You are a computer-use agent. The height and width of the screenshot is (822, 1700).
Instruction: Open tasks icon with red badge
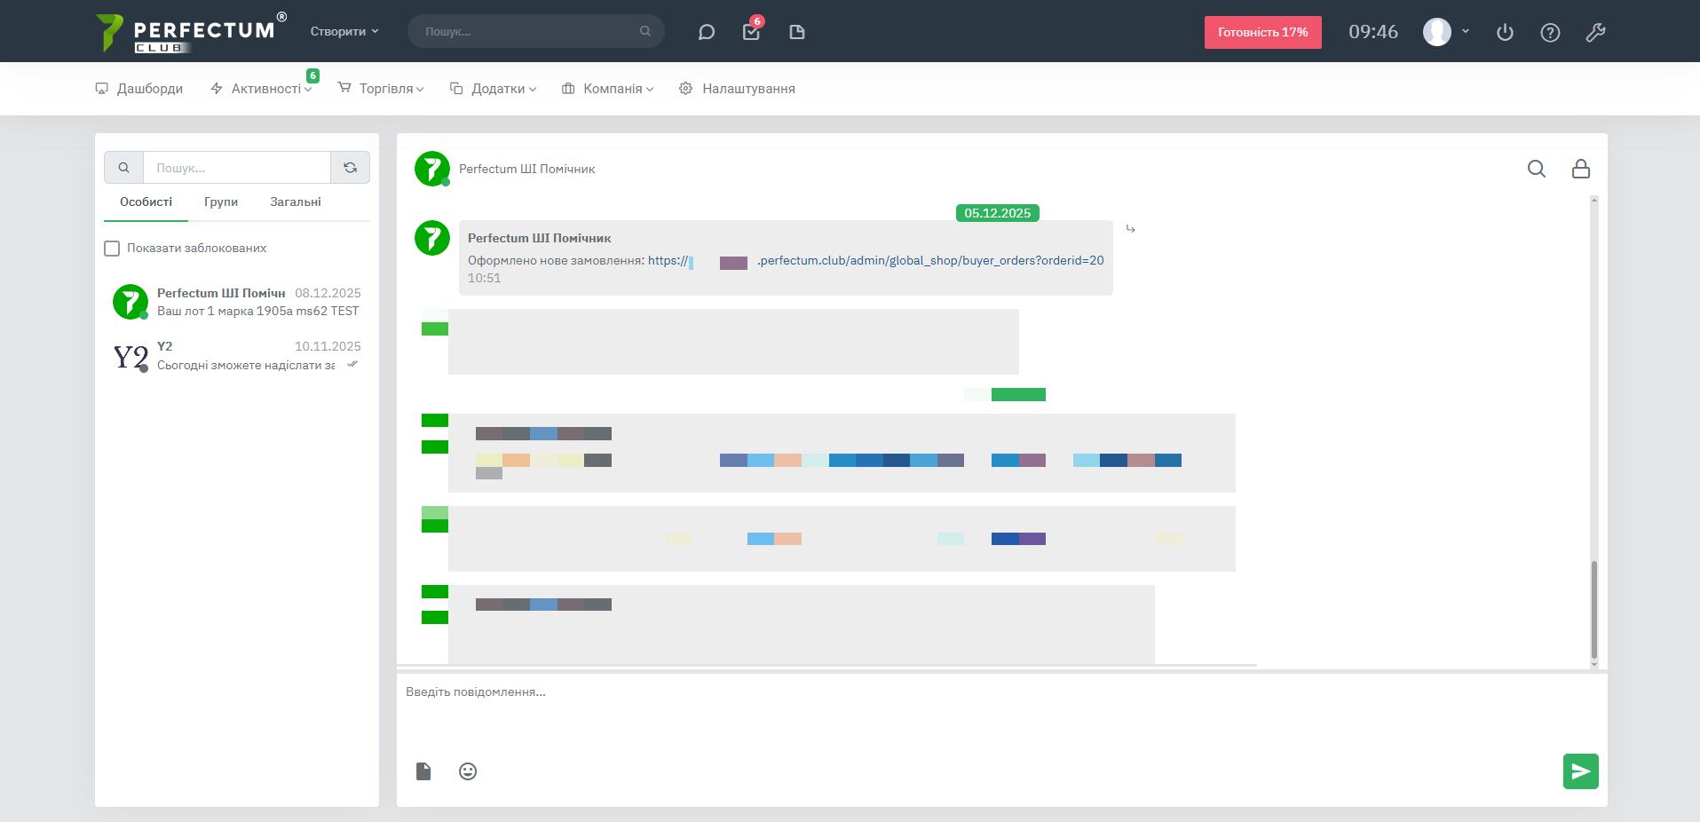[x=751, y=32]
